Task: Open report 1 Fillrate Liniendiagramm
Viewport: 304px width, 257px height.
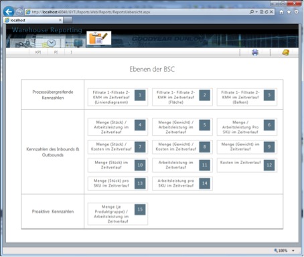Action: [x=118, y=97]
